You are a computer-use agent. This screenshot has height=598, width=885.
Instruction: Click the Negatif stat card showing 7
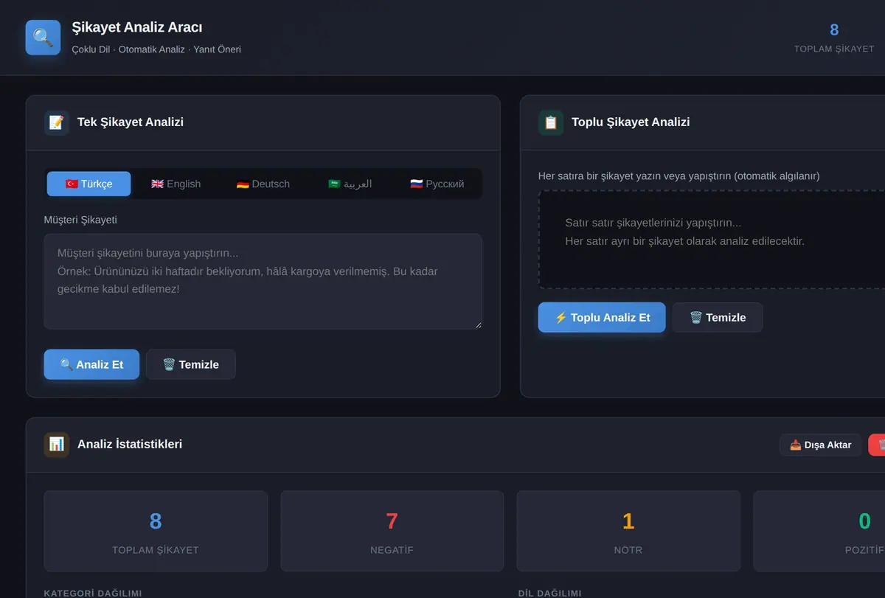tap(392, 531)
